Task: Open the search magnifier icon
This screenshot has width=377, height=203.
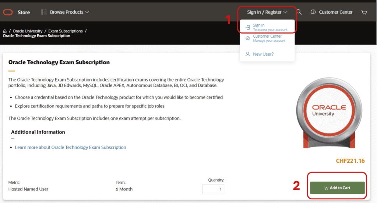Action: pyautogui.click(x=299, y=12)
